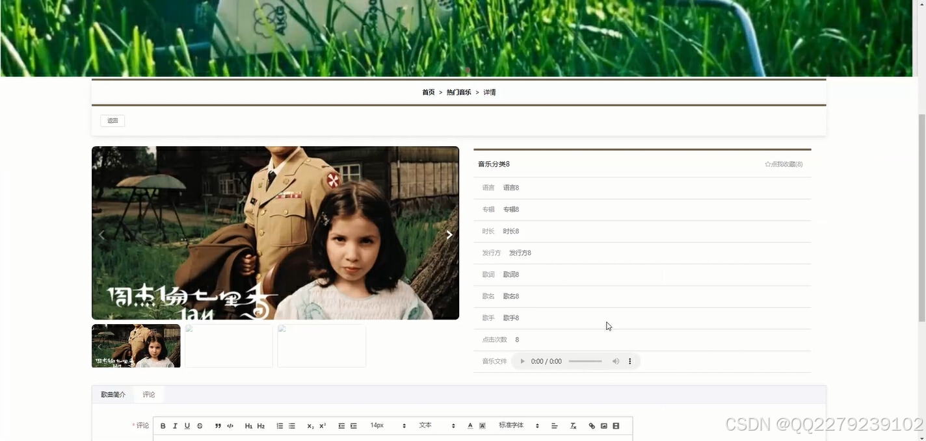Open the text color picker
The height and width of the screenshot is (441, 926).
[470, 426]
